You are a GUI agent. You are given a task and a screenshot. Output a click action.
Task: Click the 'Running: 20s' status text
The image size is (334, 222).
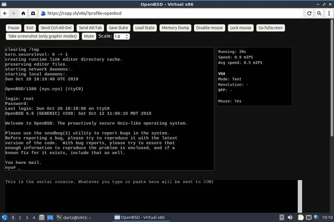(232, 52)
